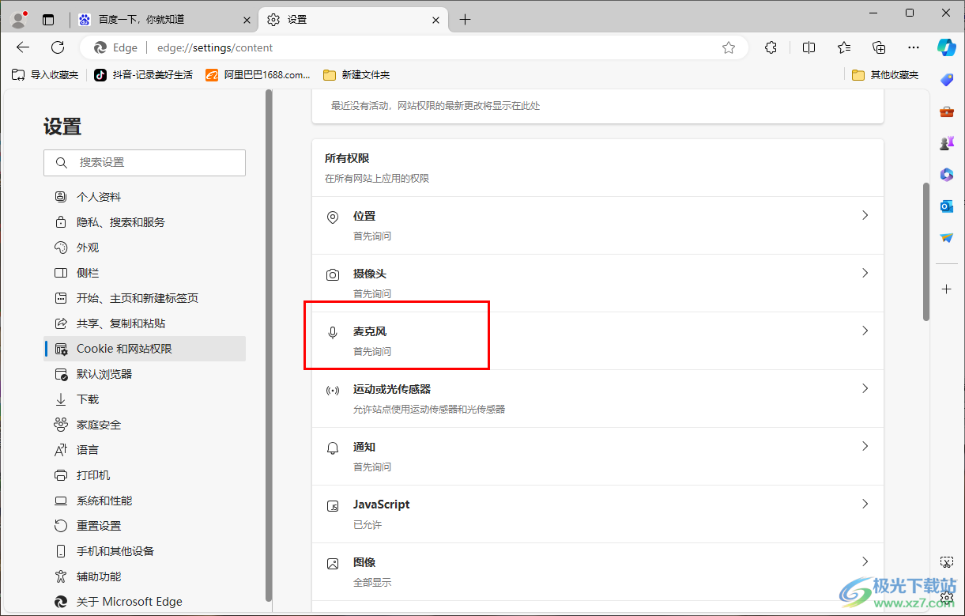Open the Games chess sidebar icon
The image size is (965, 616).
(x=946, y=143)
